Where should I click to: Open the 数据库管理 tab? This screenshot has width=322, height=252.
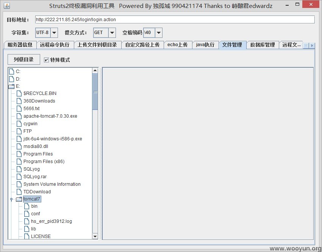pos(263,45)
